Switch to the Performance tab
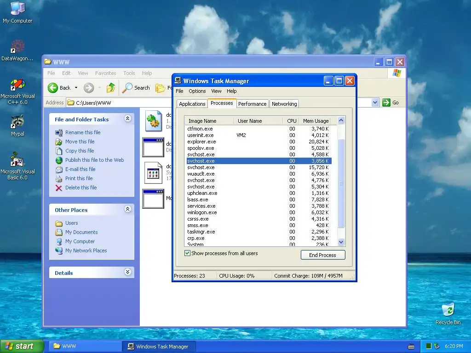Screen dimensions: 471x353 (253, 104)
